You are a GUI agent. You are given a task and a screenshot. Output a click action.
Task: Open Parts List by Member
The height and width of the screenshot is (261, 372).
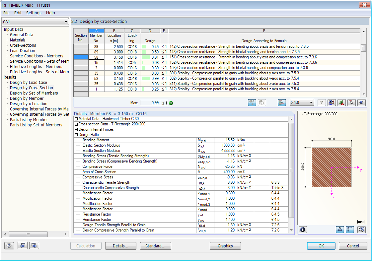(29, 120)
